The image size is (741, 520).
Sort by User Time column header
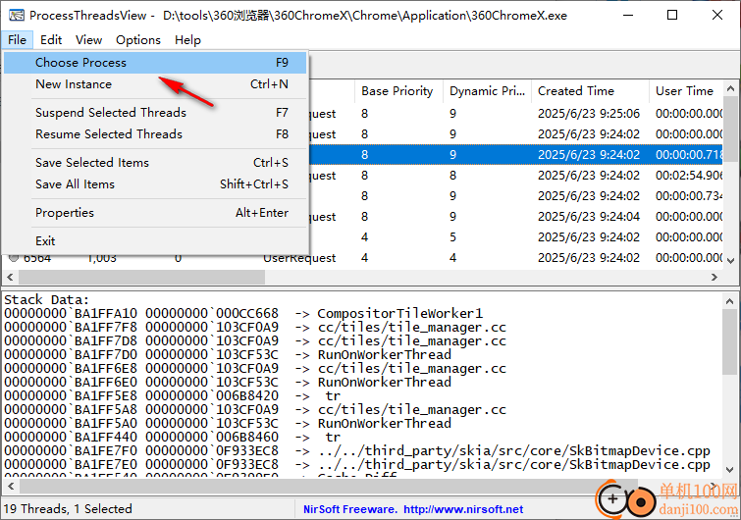point(686,90)
